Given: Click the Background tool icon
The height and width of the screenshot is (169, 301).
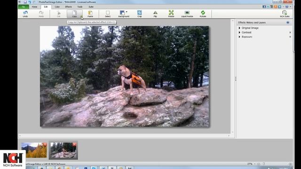Looking at the screenshot, I should point(122,13).
